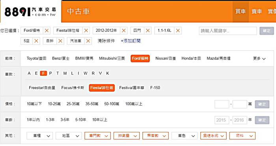Focus the keyword search box
This screenshot has width=276, height=146.
pyautogui.click(x=228, y=31)
